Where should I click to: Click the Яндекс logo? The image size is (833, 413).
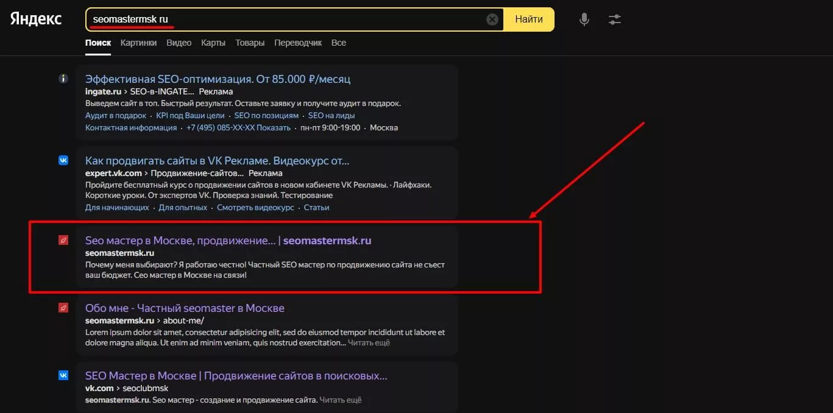(36, 19)
